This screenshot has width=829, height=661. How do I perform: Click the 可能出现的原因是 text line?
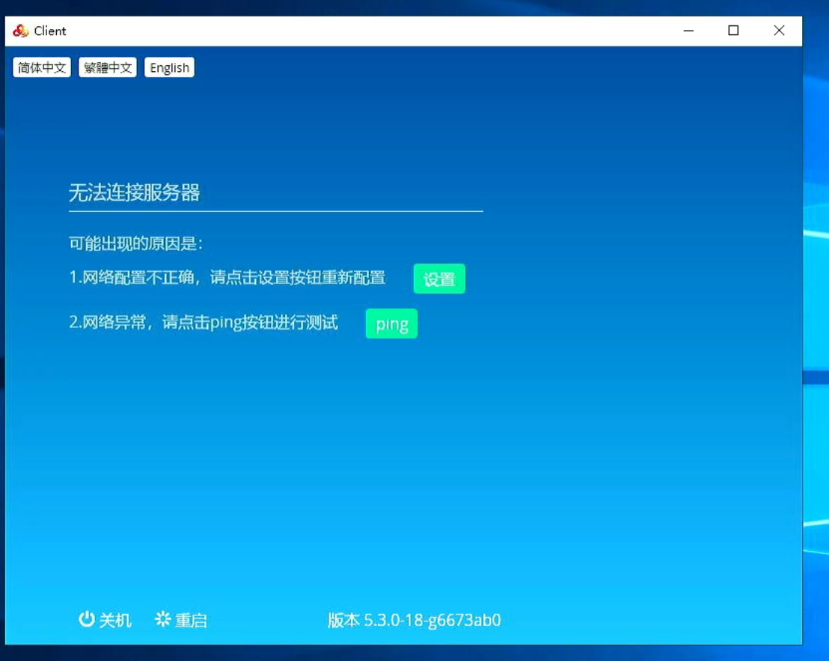point(135,244)
